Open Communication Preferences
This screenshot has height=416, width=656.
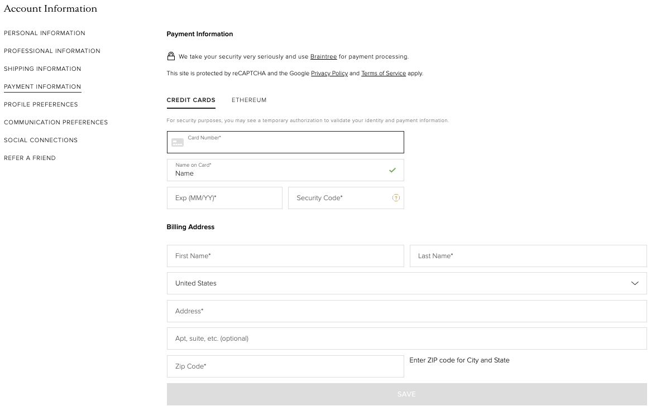(56, 122)
